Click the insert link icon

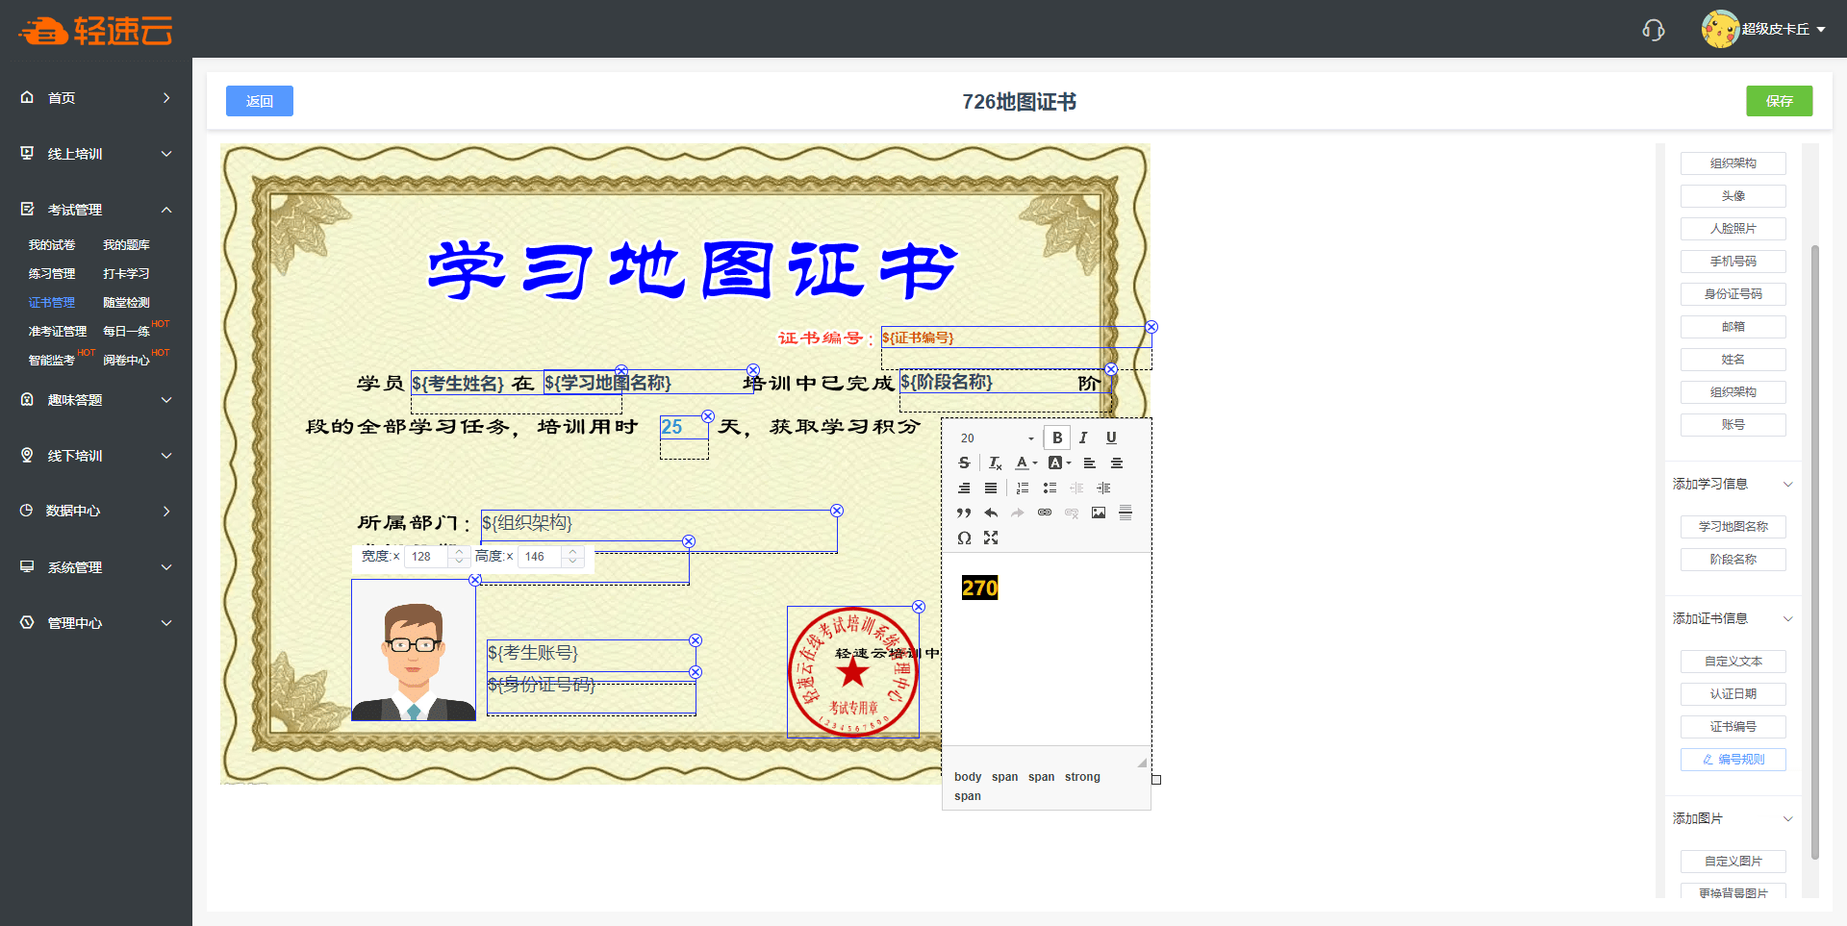1045,513
